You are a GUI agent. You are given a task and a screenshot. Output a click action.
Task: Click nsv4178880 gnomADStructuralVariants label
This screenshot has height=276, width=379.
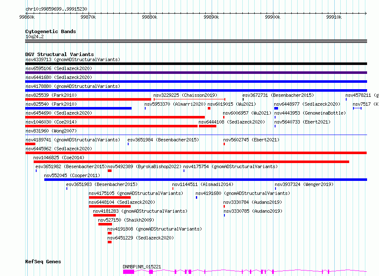[x=73, y=86]
